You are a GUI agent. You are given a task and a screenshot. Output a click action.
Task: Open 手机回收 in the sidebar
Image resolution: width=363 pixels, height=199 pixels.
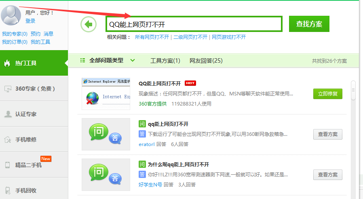click(x=34, y=190)
